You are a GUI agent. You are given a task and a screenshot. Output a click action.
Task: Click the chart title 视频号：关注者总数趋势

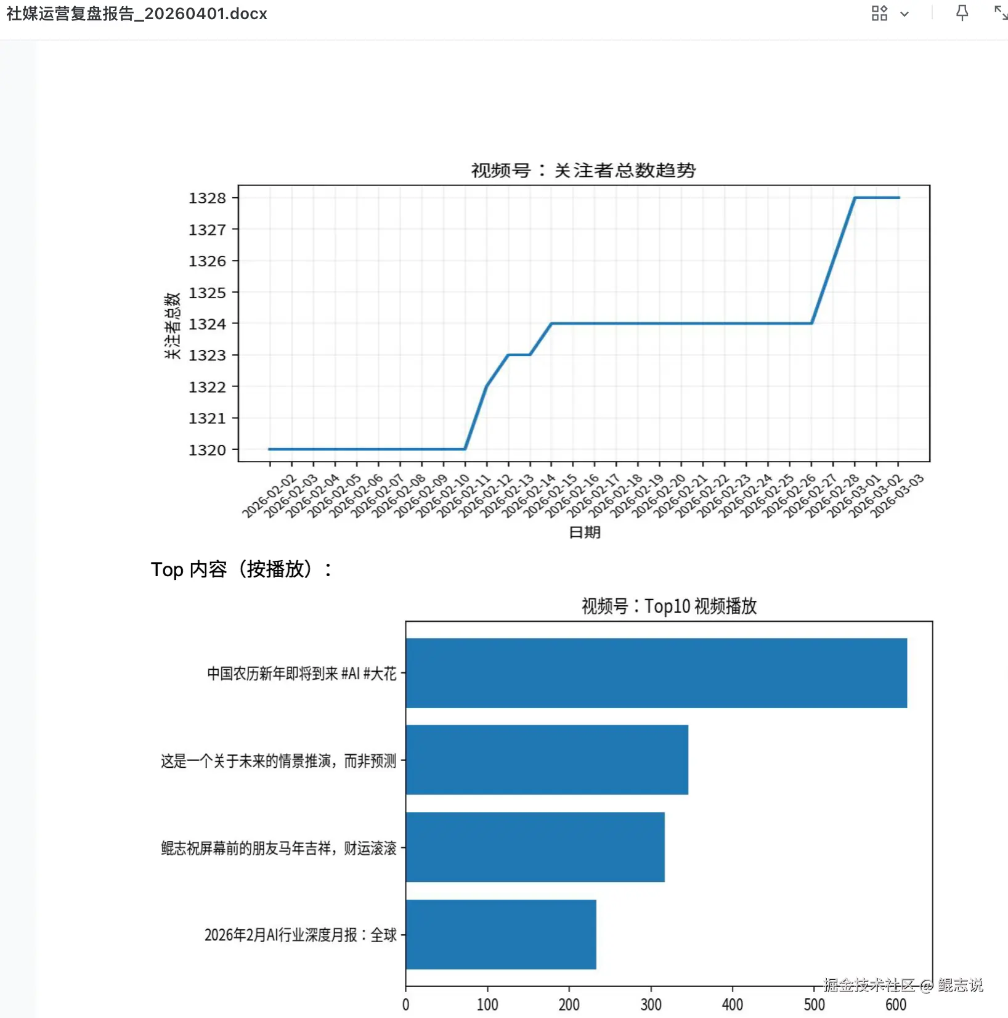583,170
